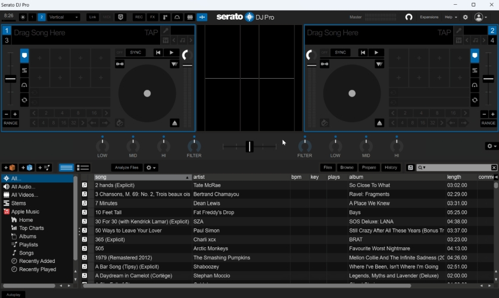
Task: Open deck 1 beat jump panel icon
Action: (x=24, y=70)
